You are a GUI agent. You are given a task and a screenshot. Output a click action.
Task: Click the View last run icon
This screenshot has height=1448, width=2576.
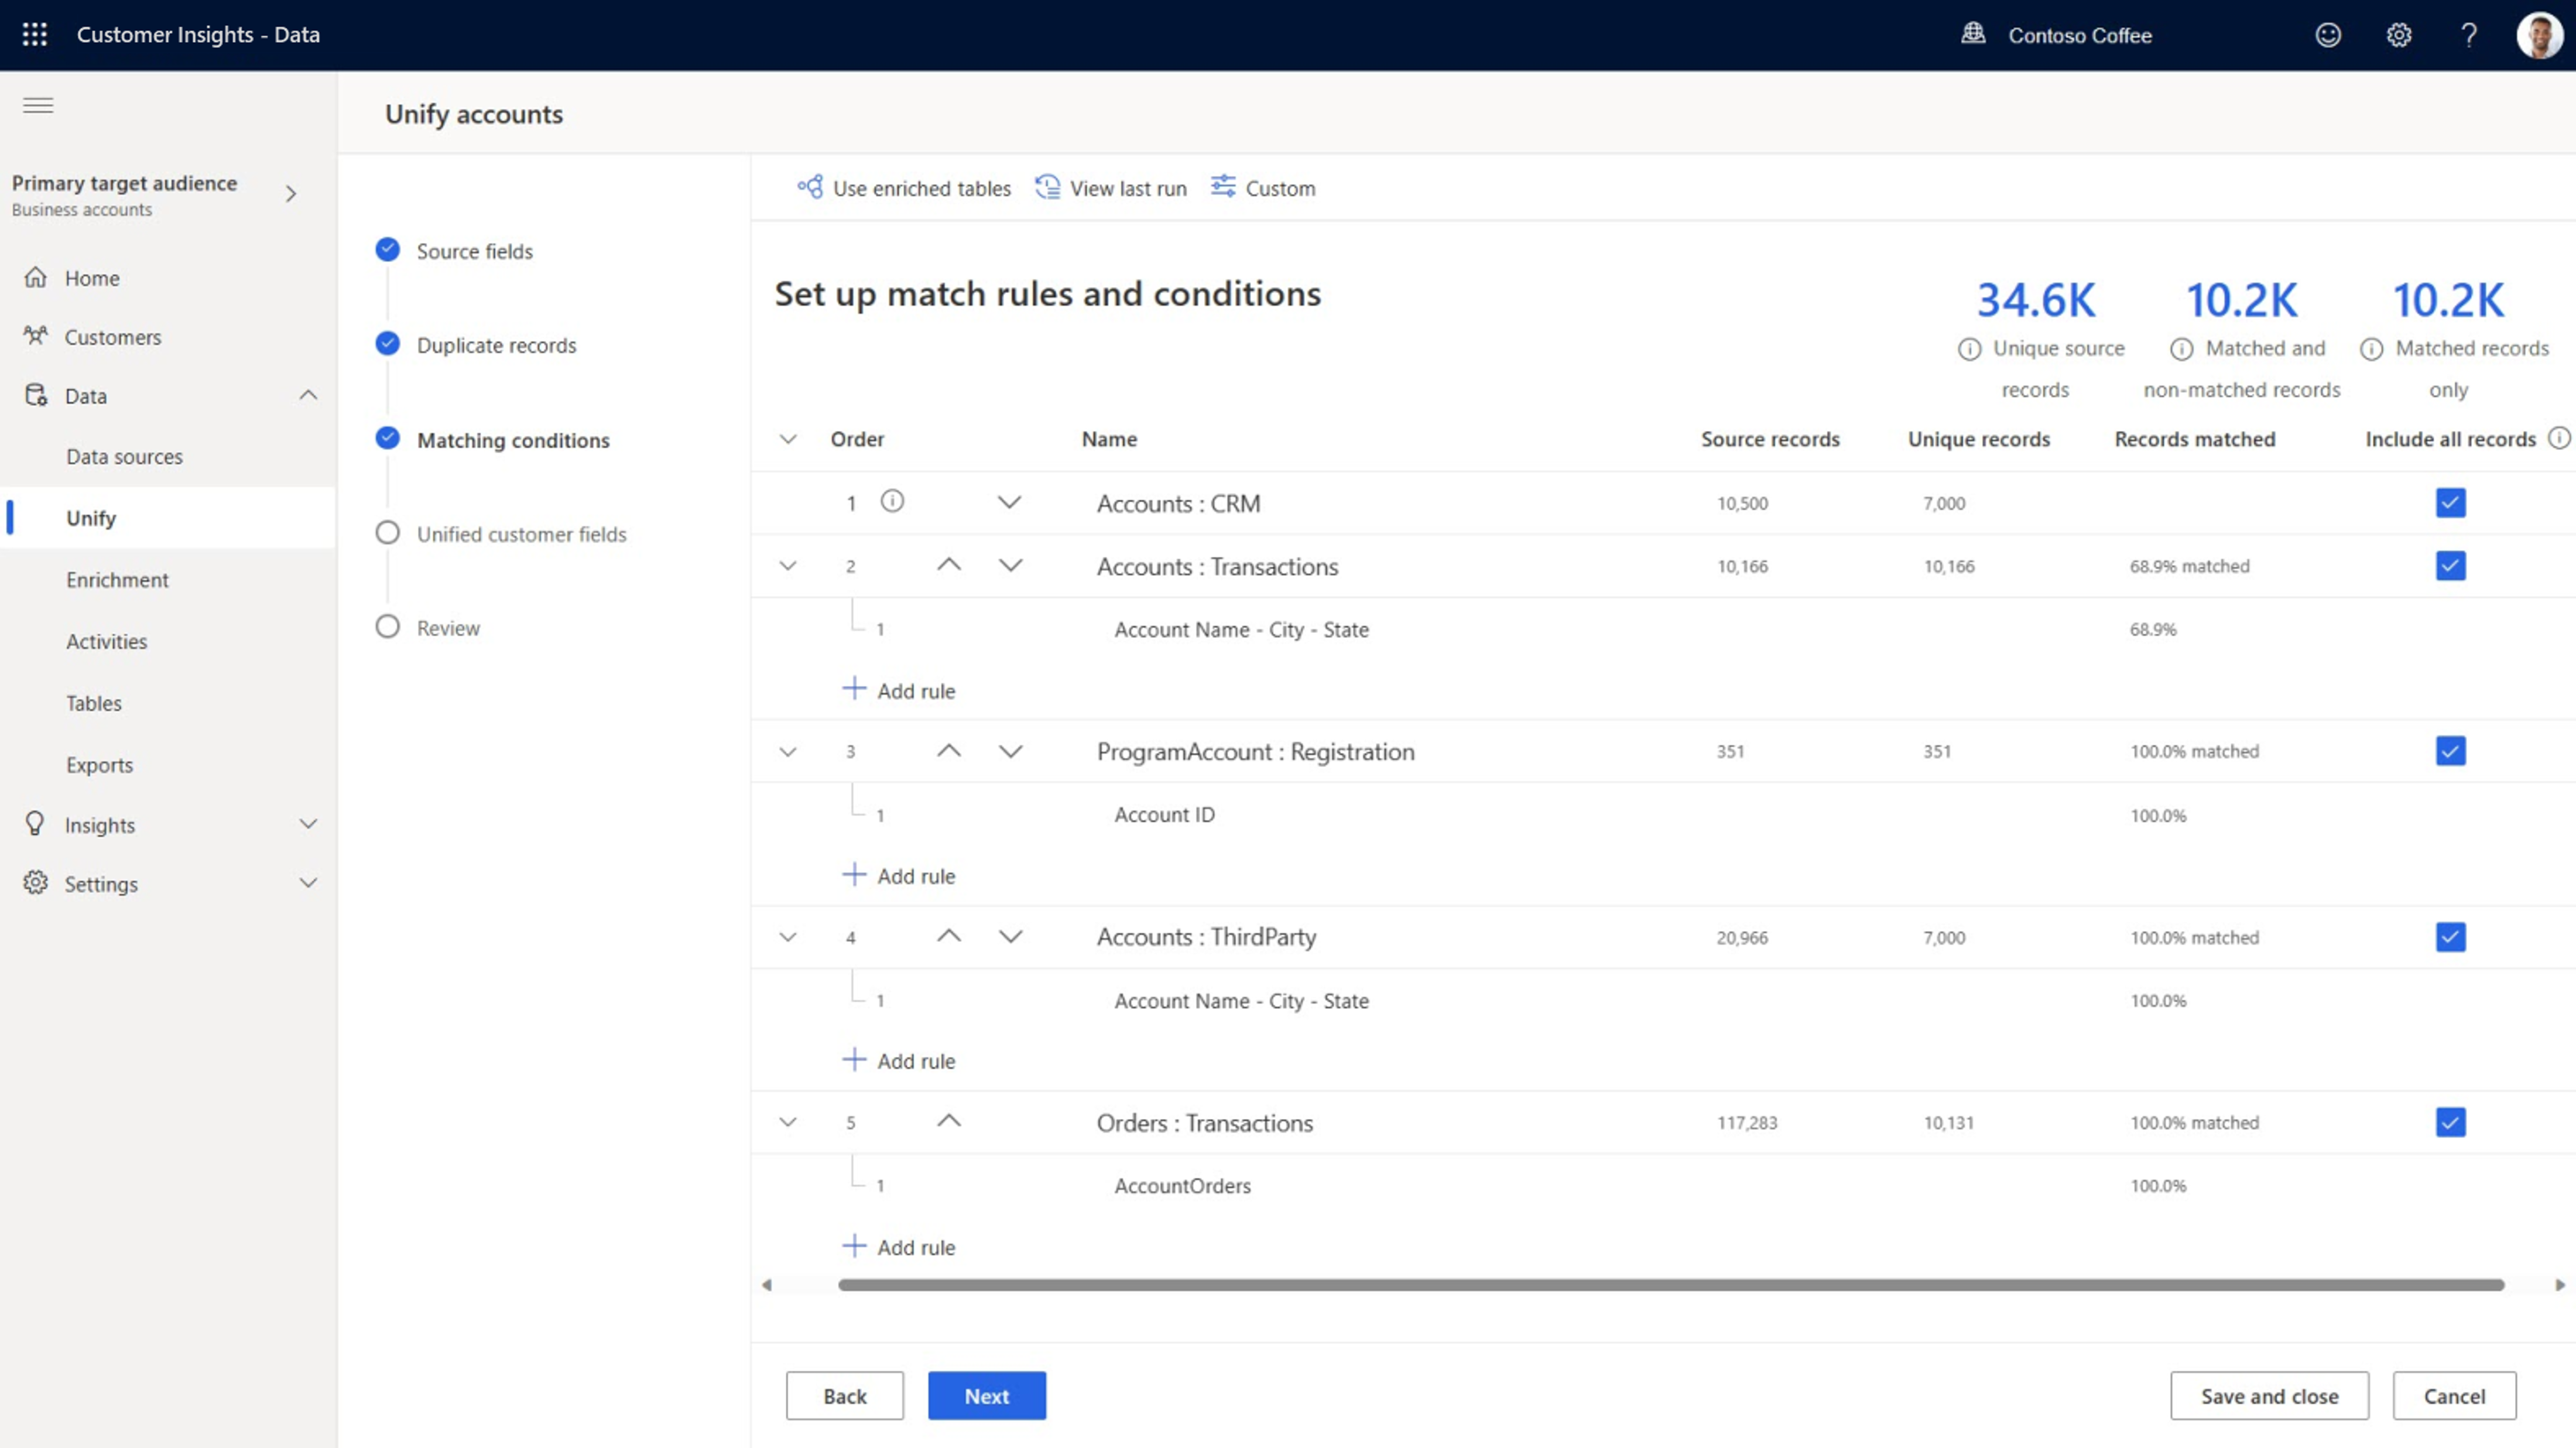click(1047, 187)
